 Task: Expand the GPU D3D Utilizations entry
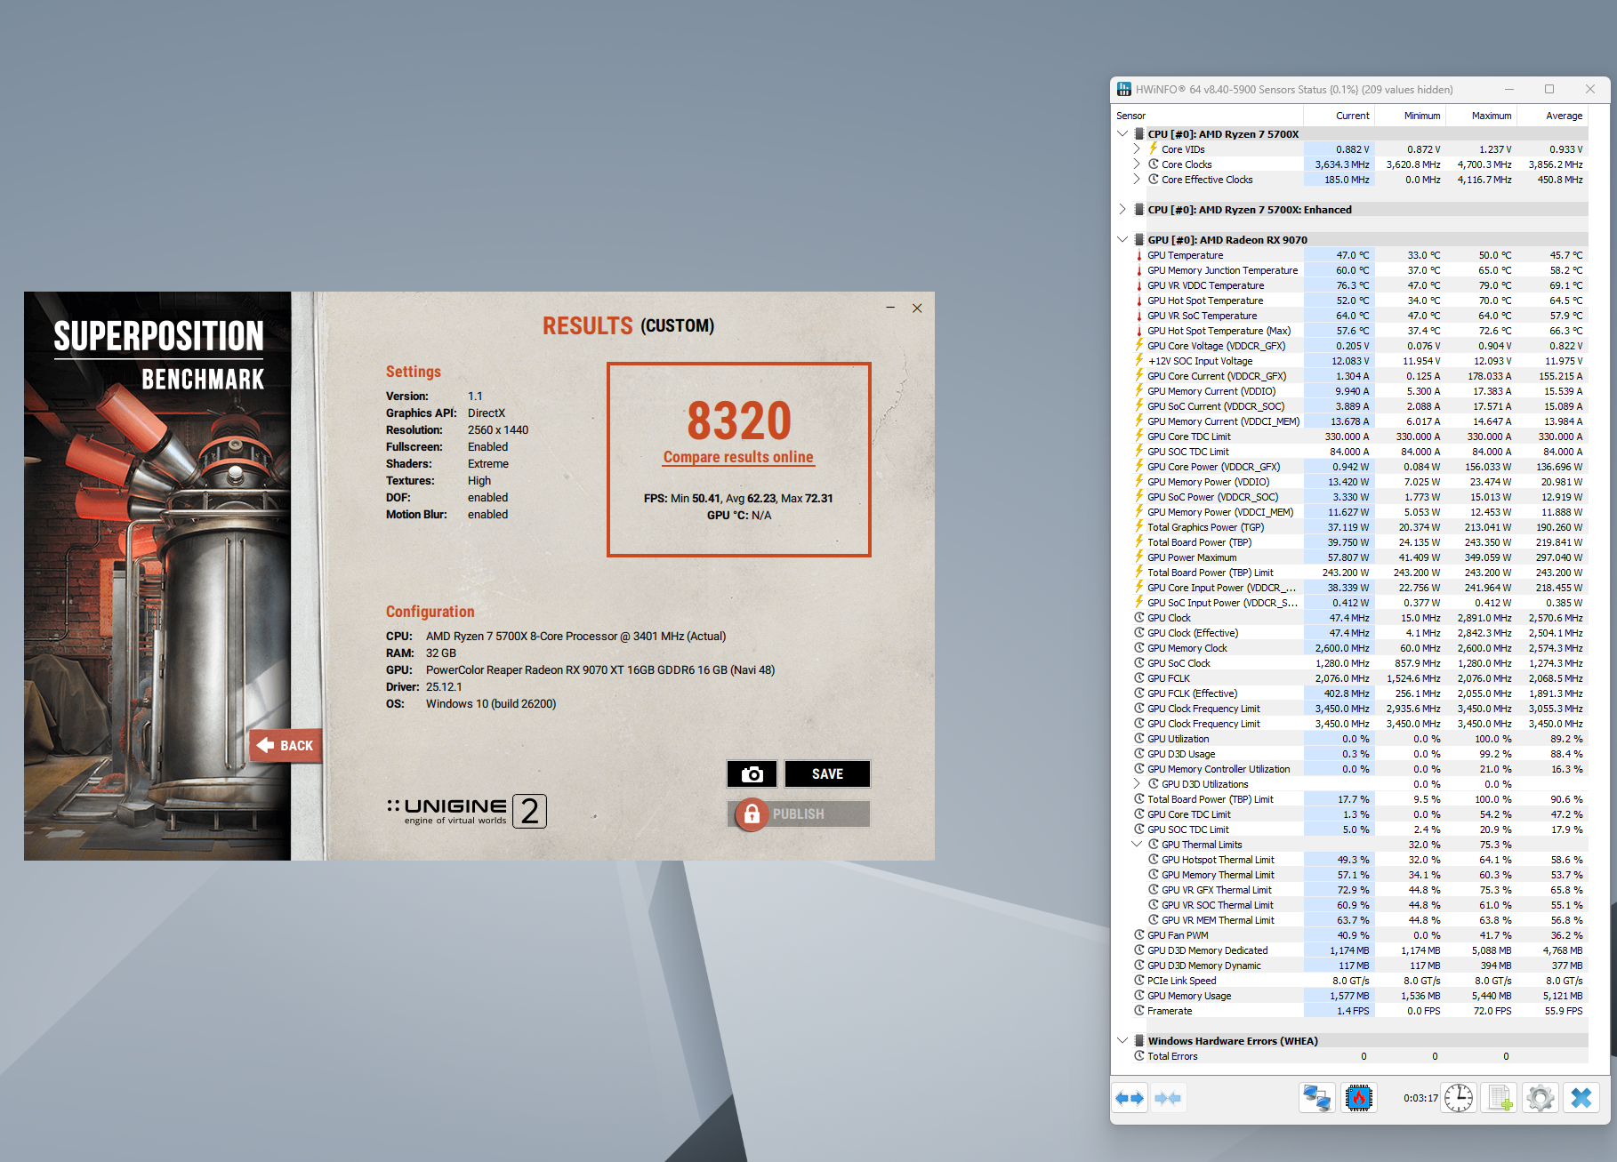click(1137, 784)
